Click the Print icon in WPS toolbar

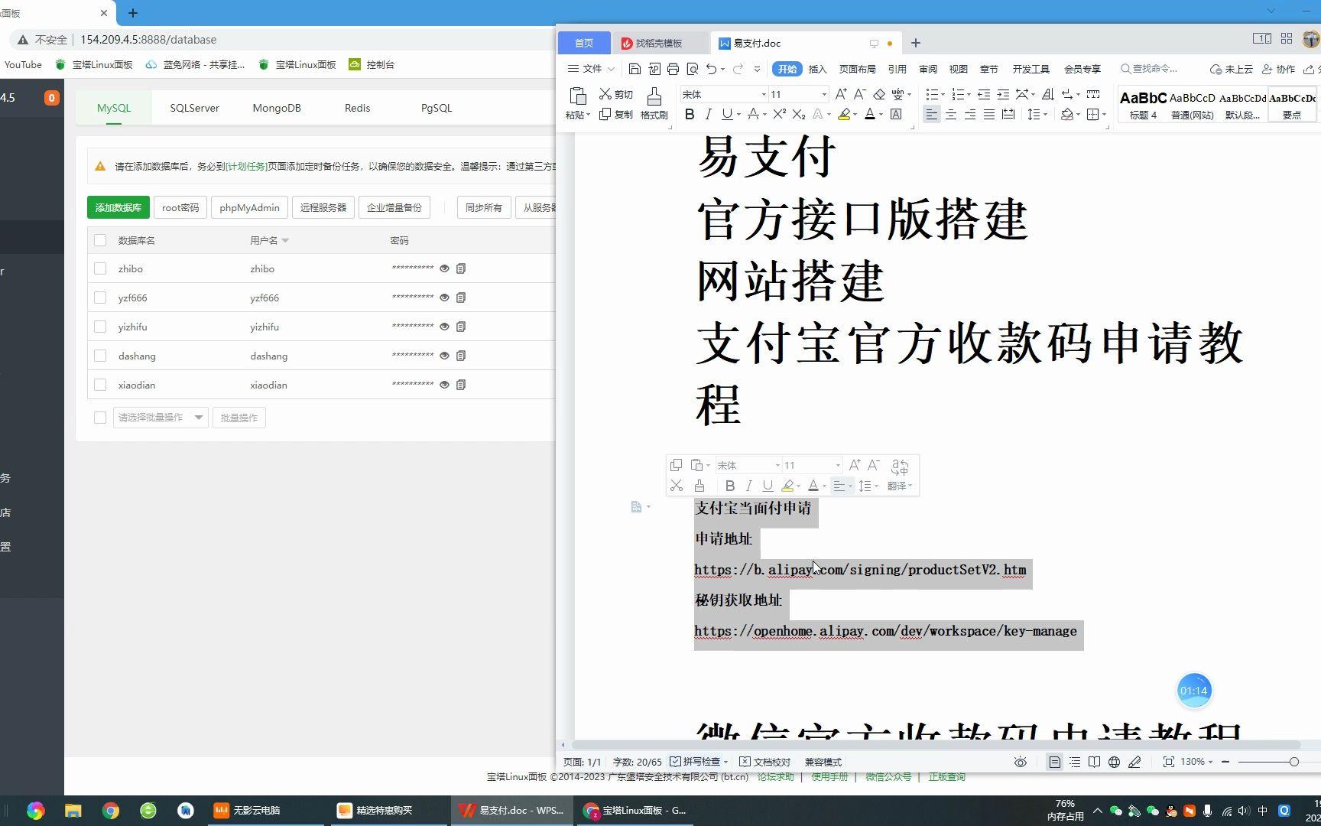pyautogui.click(x=673, y=69)
